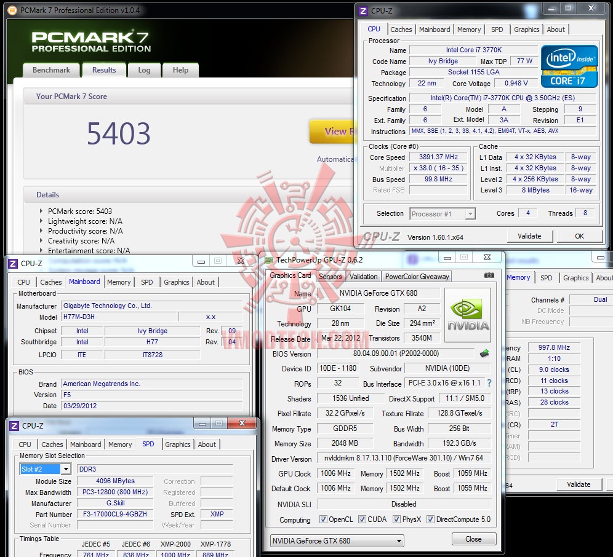Click the Bus Interface question mark icon

click(x=489, y=384)
